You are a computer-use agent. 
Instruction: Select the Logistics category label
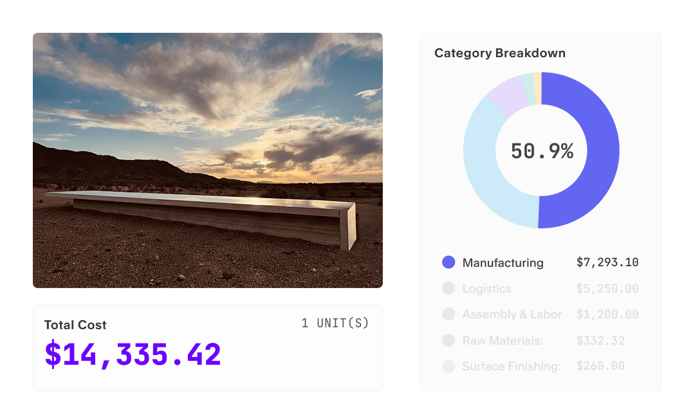486,289
